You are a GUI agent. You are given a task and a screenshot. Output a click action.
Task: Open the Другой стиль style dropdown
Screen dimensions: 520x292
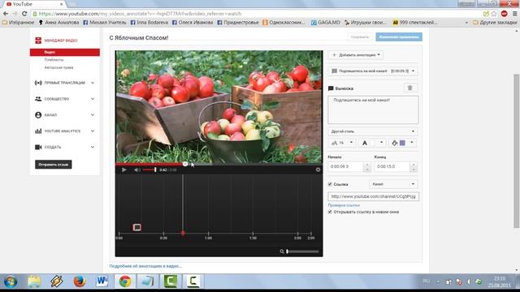[x=373, y=131]
